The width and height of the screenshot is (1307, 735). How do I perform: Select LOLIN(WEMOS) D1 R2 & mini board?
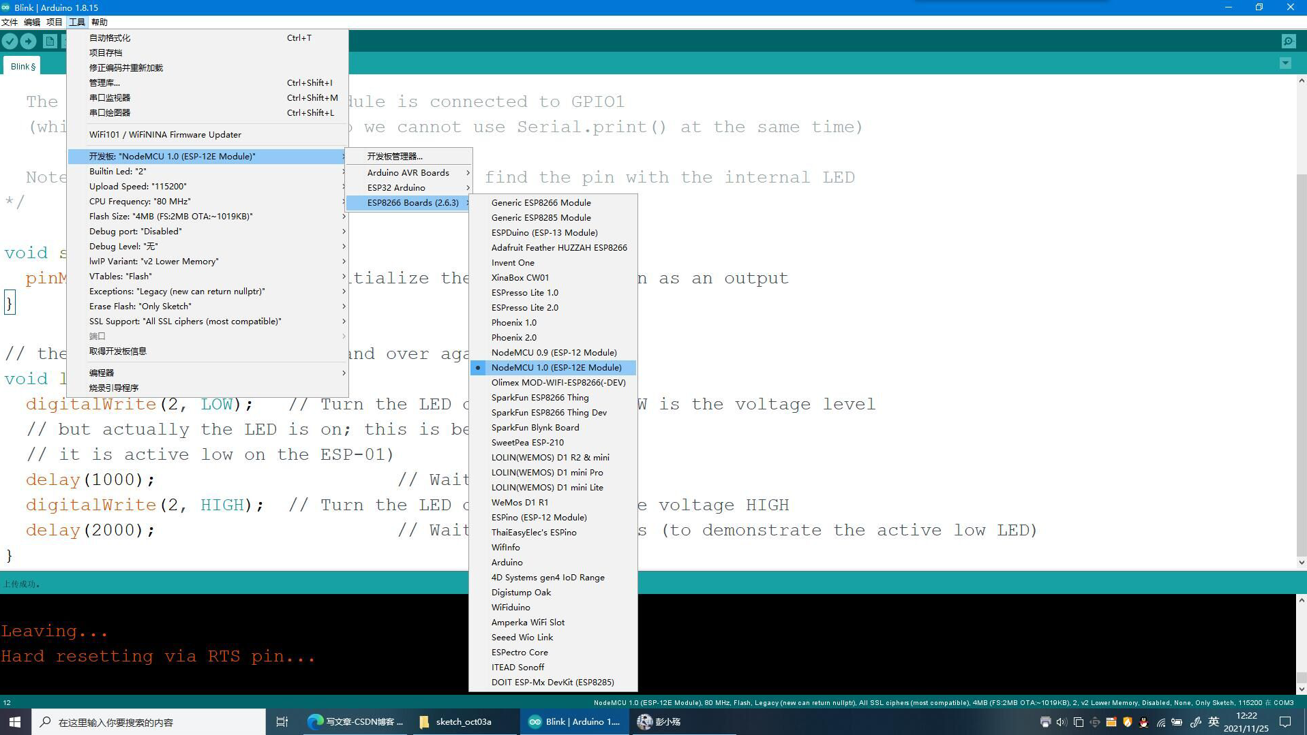pyautogui.click(x=554, y=458)
